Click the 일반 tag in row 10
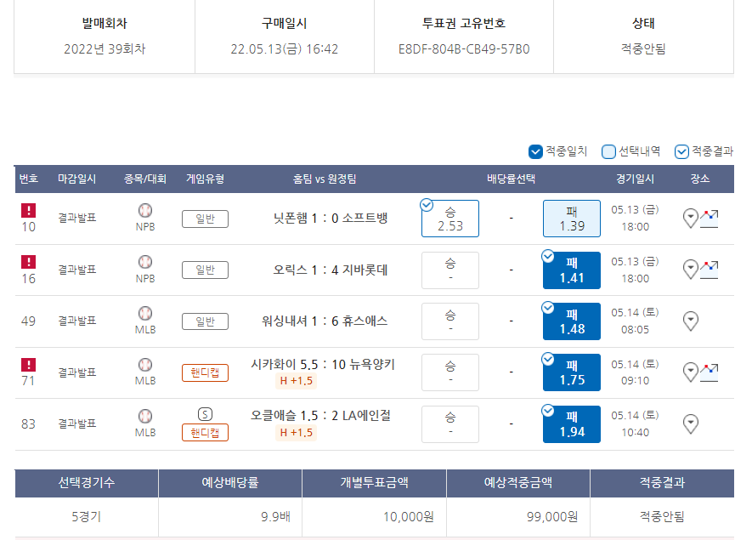Image resolution: width=735 pixels, height=540 pixels. point(205,219)
